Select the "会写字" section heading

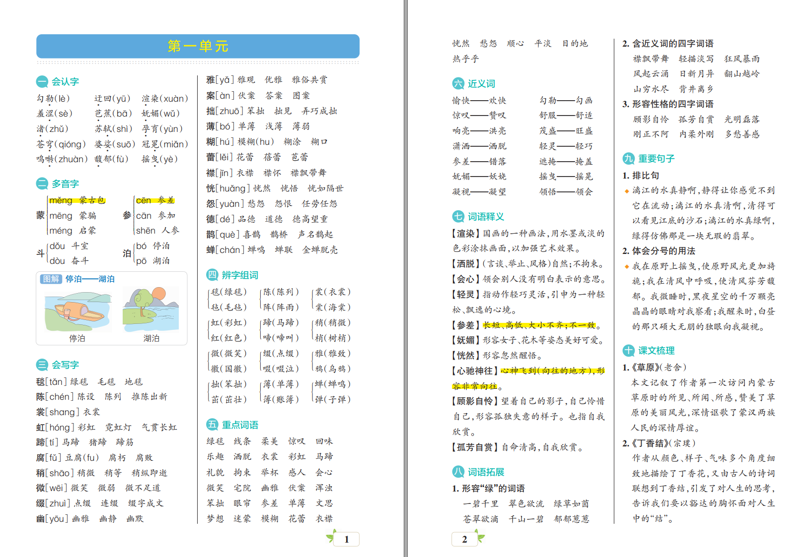pyautogui.click(x=58, y=365)
